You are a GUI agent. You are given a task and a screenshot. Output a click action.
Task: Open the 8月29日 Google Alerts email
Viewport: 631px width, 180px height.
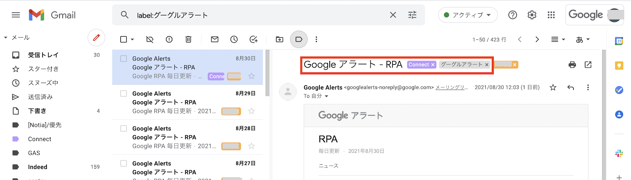[x=188, y=102]
